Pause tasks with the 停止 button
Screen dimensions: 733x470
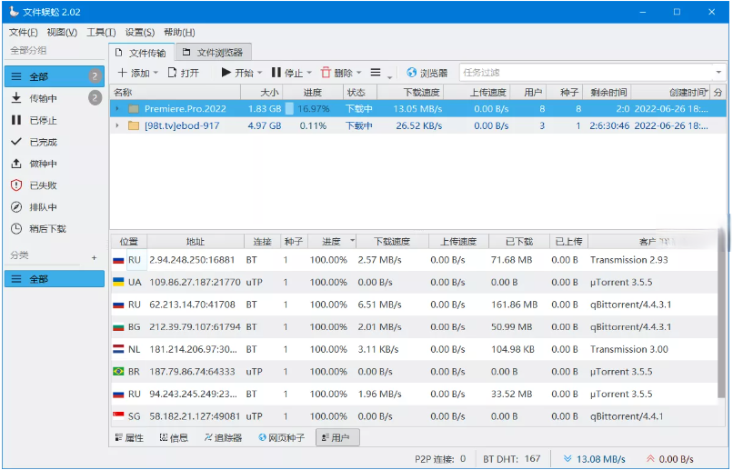tap(287, 73)
